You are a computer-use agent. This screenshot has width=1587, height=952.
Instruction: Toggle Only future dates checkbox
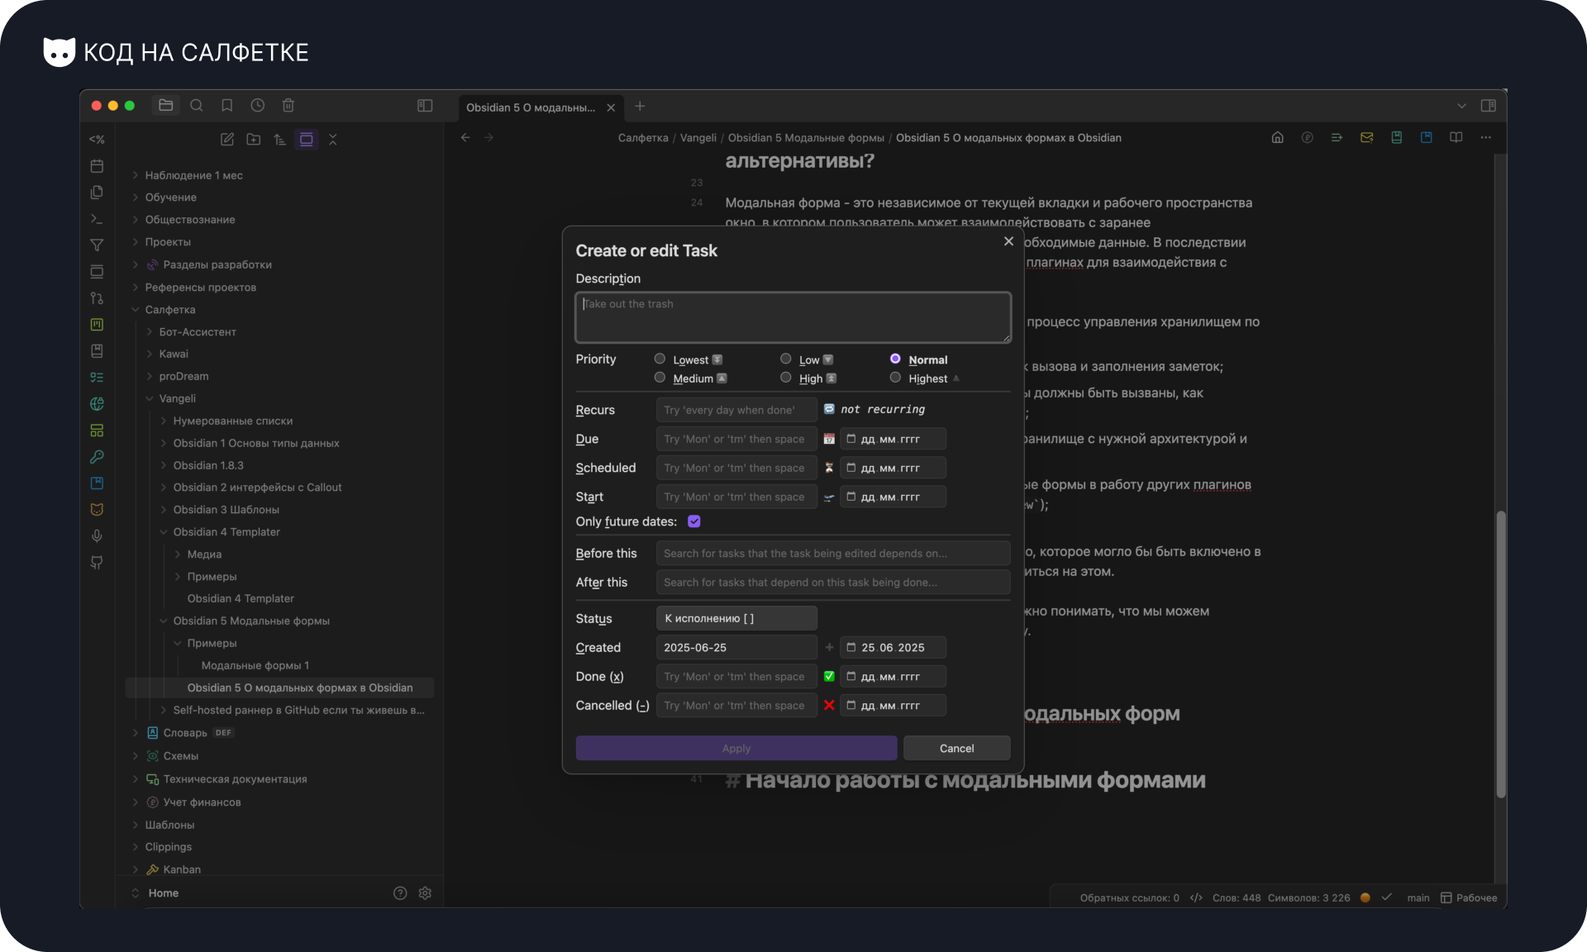(x=694, y=521)
